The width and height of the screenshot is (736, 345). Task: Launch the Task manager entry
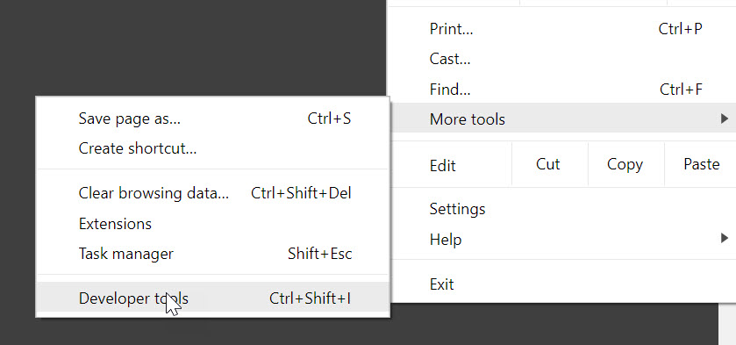pyautogui.click(x=212, y=254)
